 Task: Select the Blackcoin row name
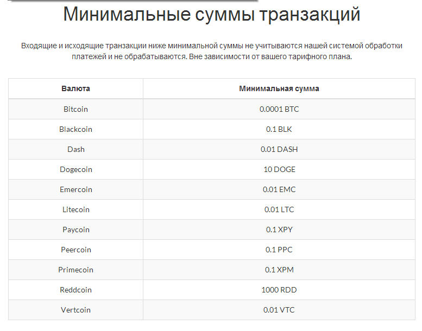point(75,129)
